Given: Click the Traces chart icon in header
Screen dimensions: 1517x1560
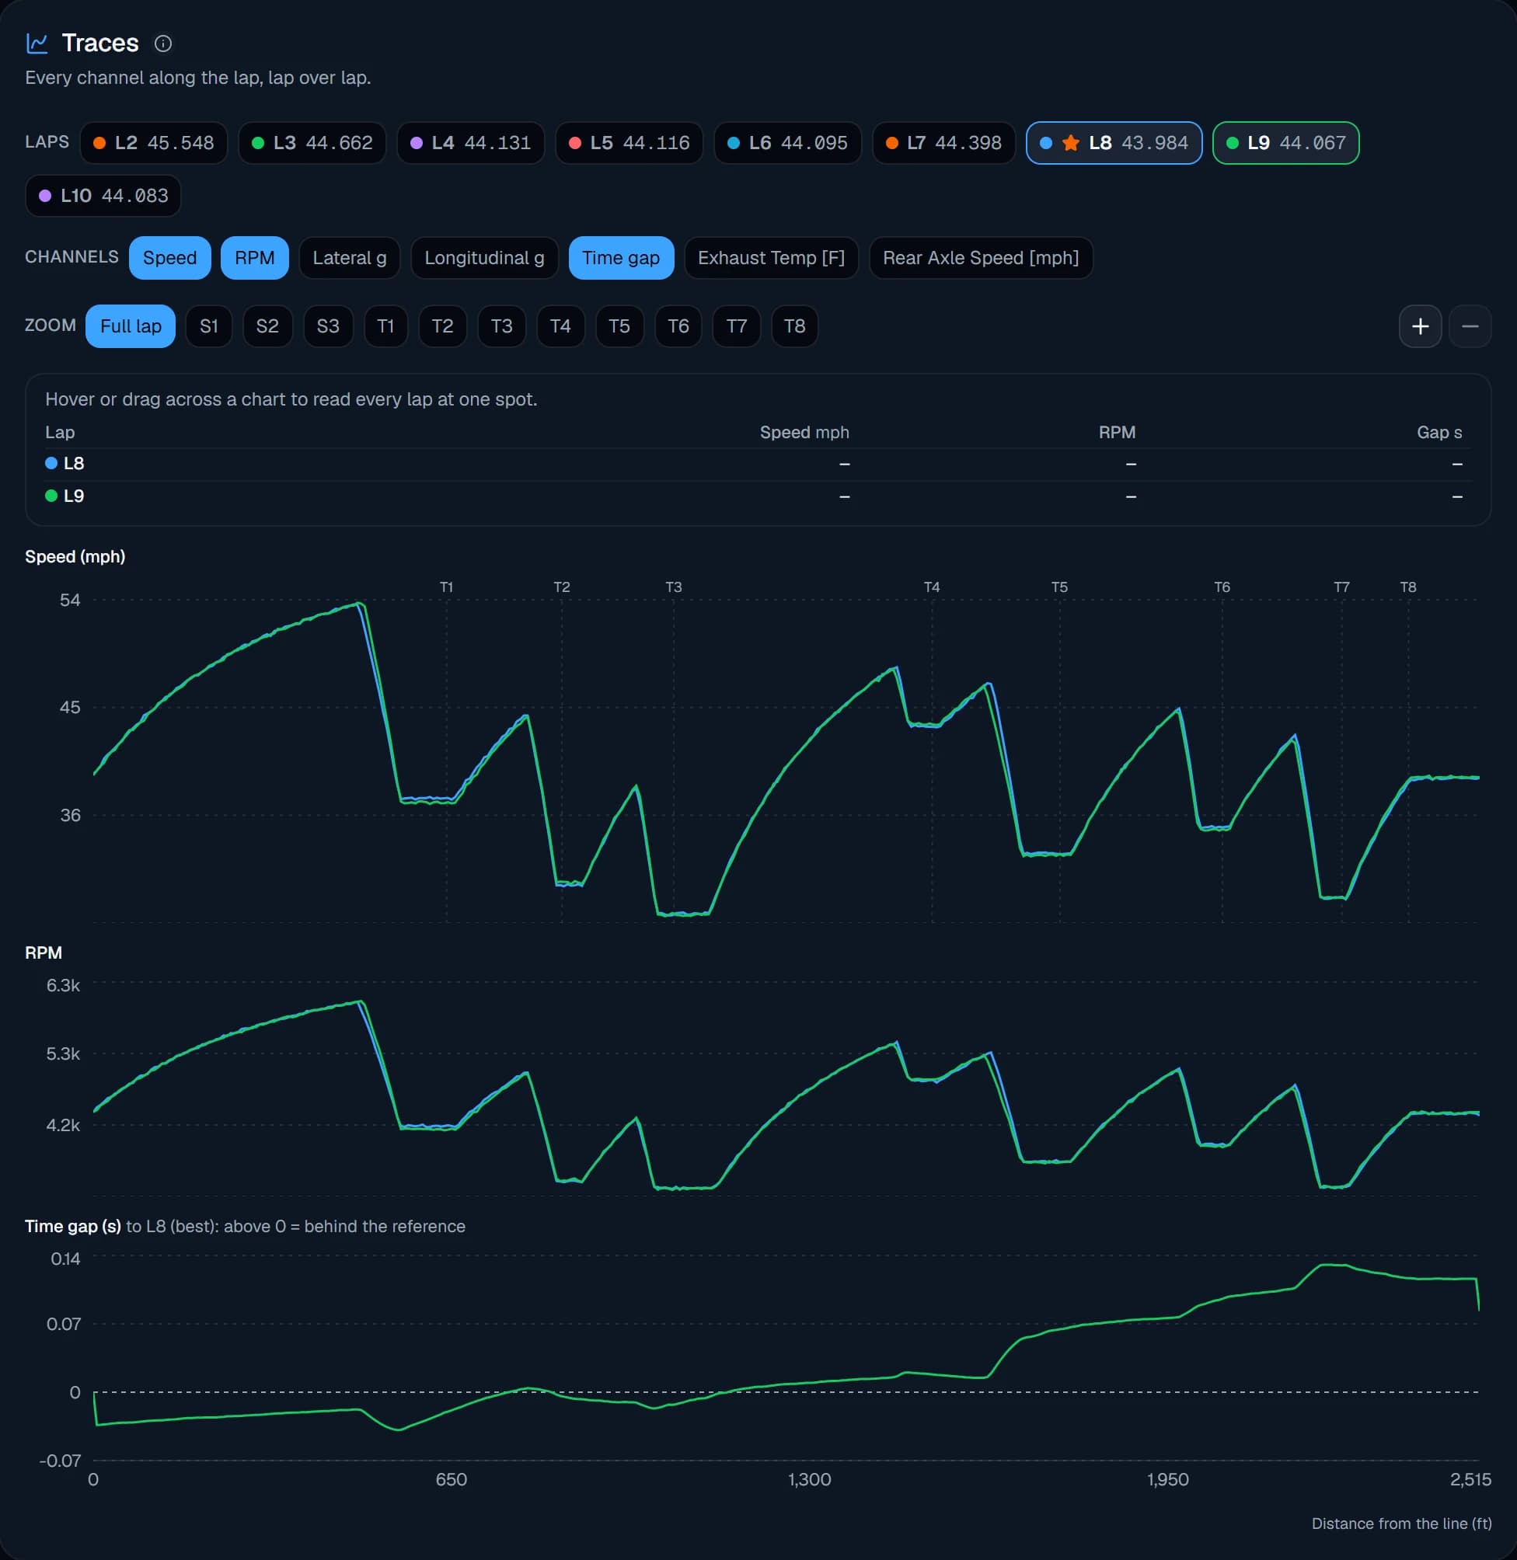Looking at the screenshot, I should [x=37, y=43].
